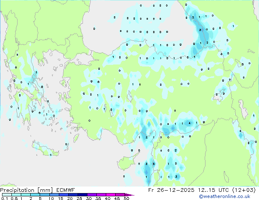
Task: Select the 40–45 mm magenta legend box
Action: point(111,195)
